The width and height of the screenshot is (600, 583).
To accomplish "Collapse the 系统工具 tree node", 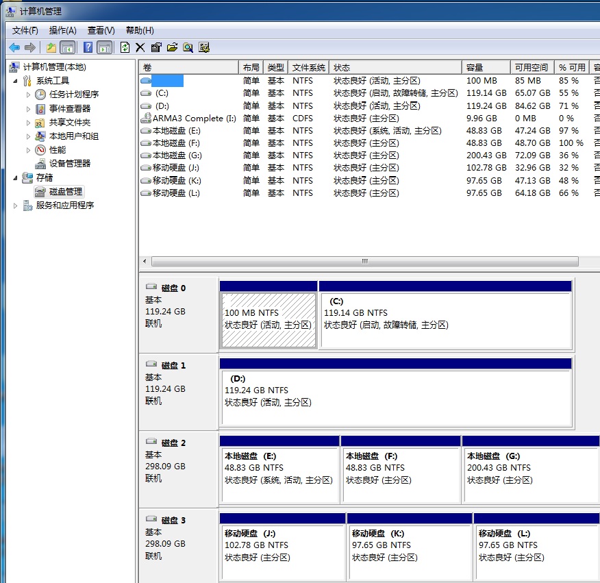I will click(15, 81).
